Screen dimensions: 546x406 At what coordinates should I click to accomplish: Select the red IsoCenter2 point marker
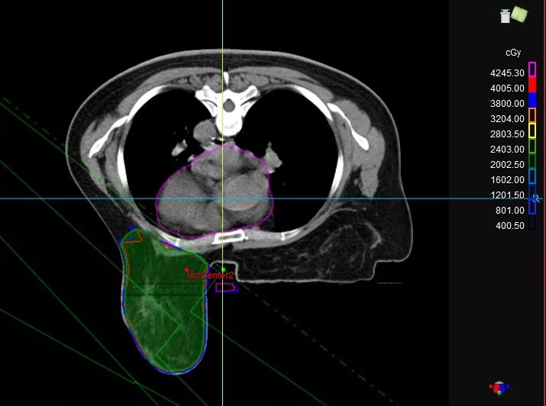click(186, 270)
